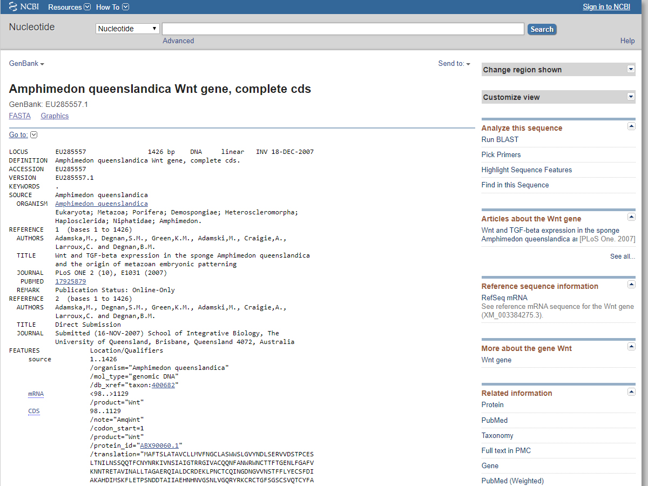The image size is (648, 486).
Task: Click Sign in to NCBI
Action: [x=606, y=7]
